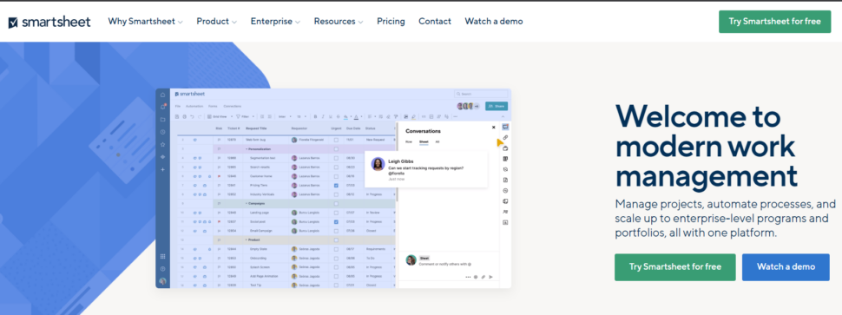Open the app launcher grid icon in sidebar
The image size is (842, 315).
coord(162,257)
